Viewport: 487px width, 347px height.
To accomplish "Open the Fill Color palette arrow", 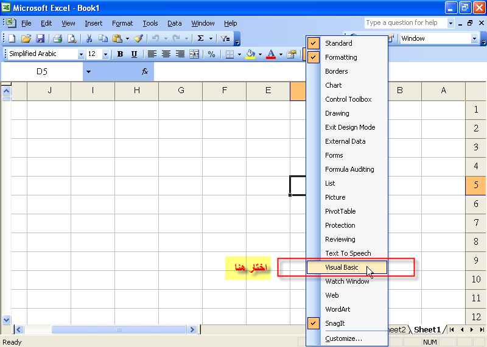I will pyautogui.click(x=260, y=54).
